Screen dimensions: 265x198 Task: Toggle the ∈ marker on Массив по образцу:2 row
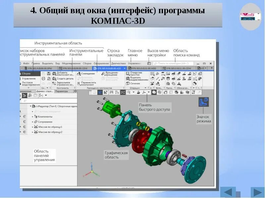[x=25, y=132]
